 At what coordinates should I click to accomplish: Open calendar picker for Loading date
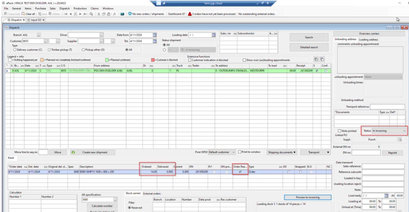(x=213, y=35)
